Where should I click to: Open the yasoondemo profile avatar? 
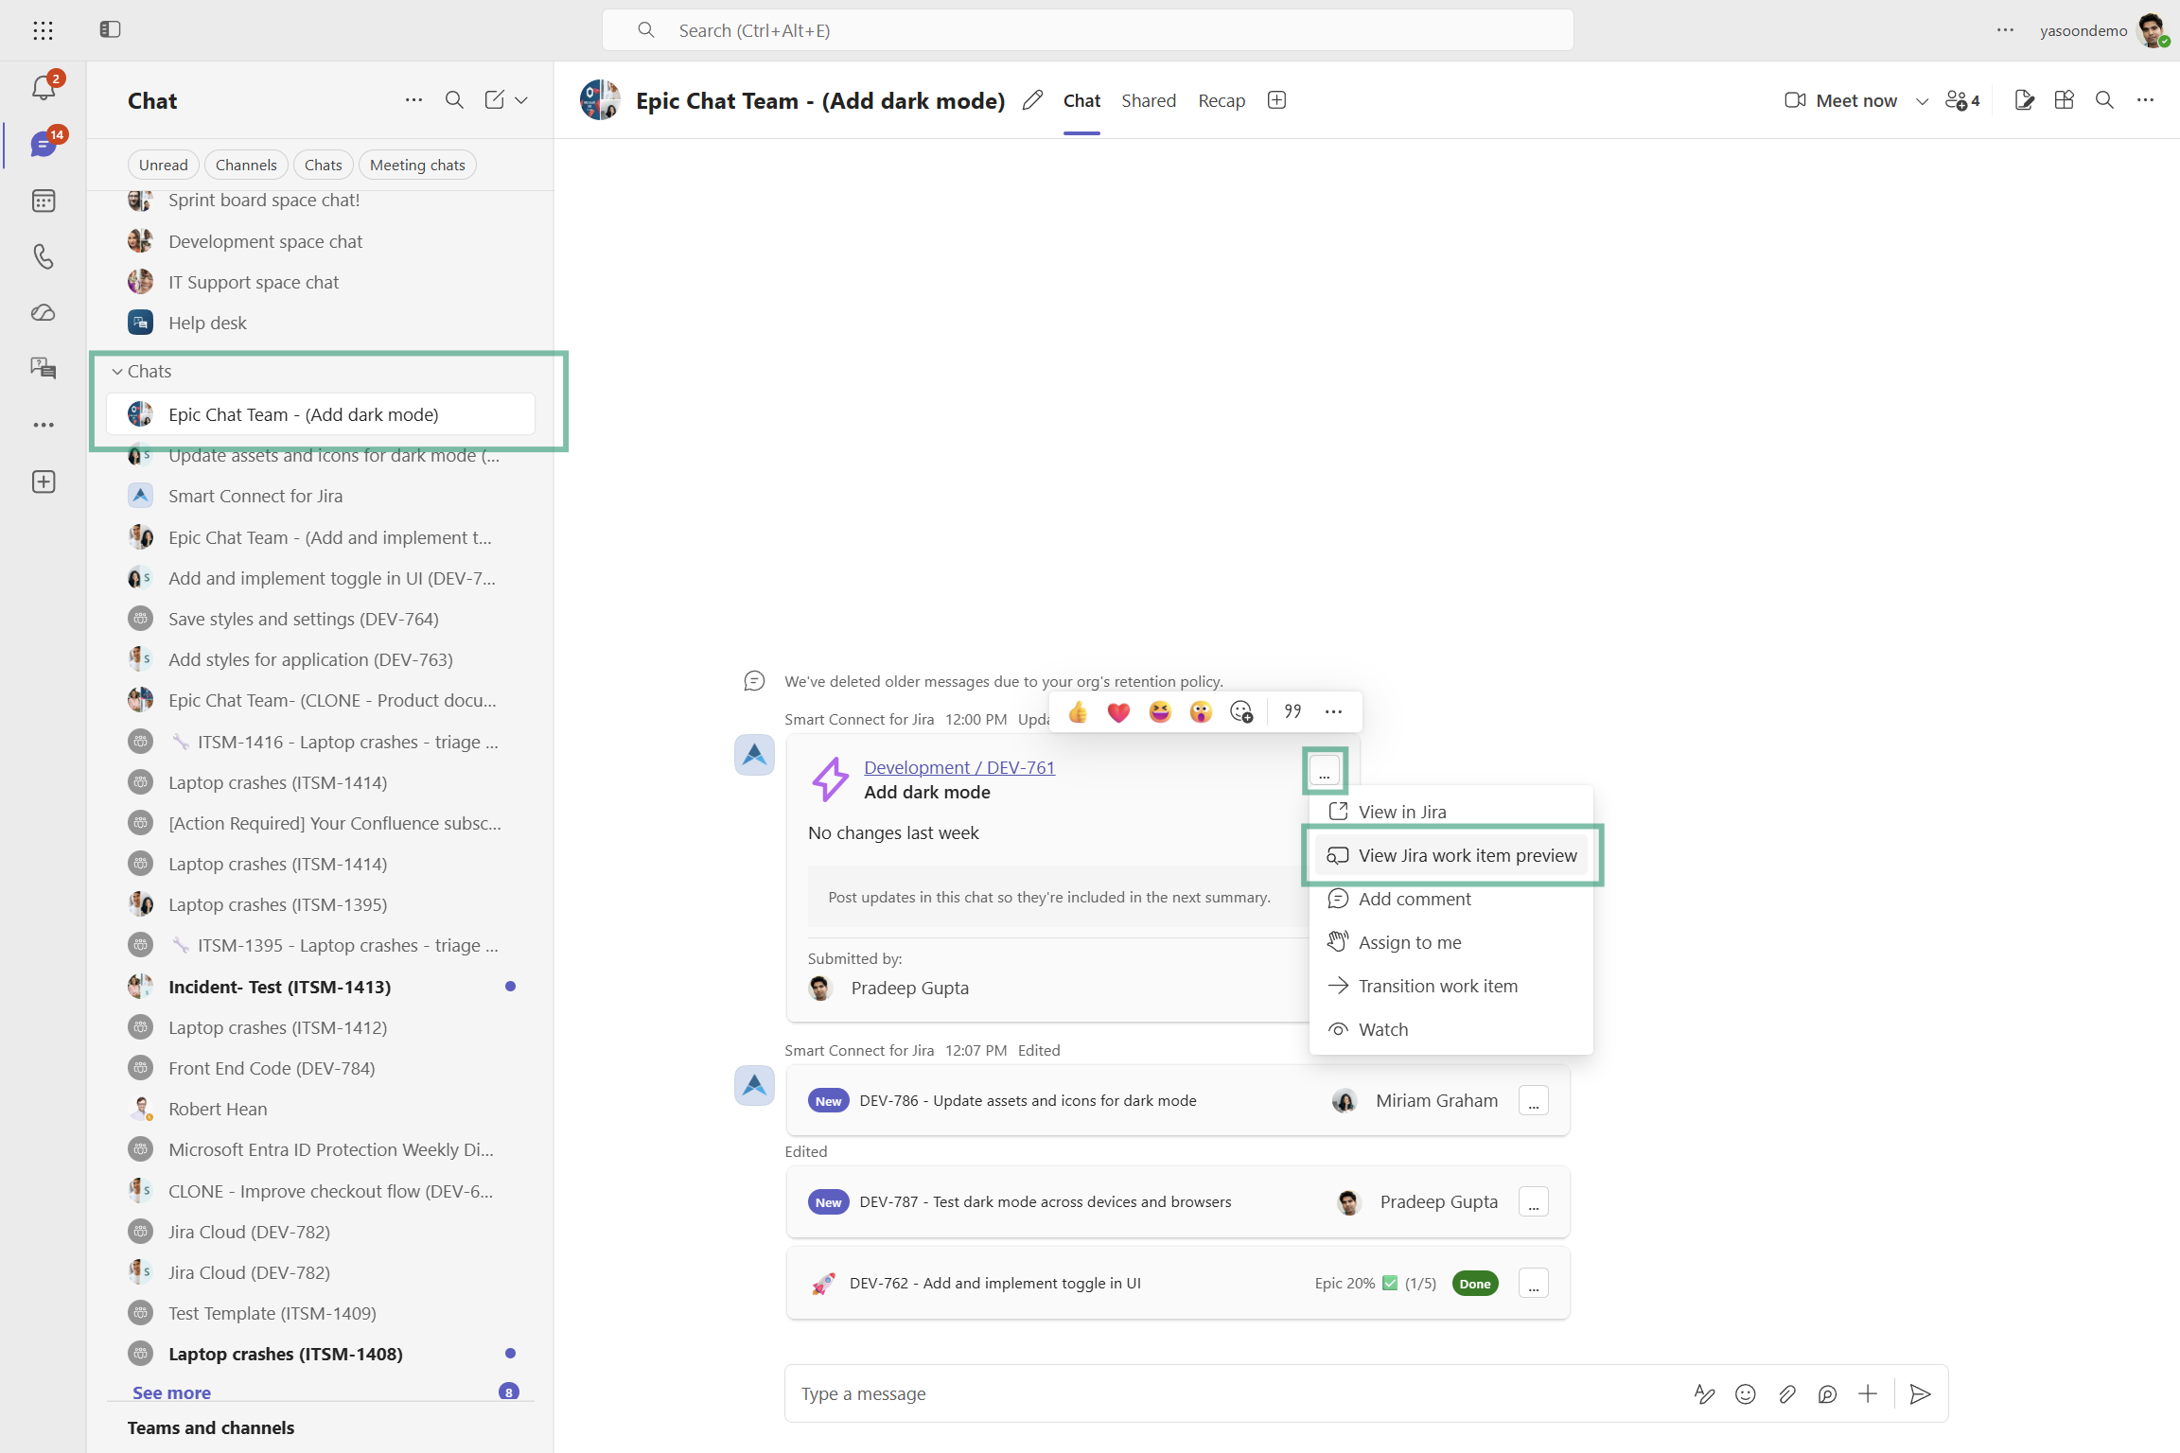pos(2152,30)
